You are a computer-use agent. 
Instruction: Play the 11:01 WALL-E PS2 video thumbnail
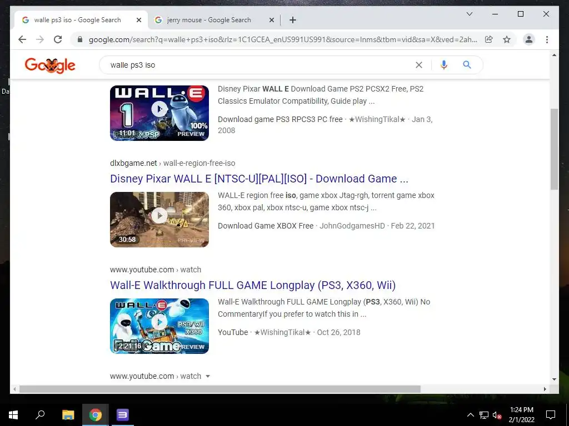(159, 113)
